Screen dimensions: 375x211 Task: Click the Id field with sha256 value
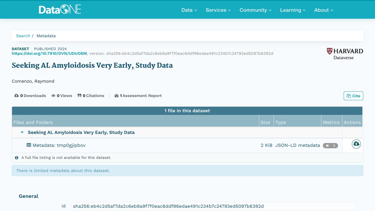point(214,206)
